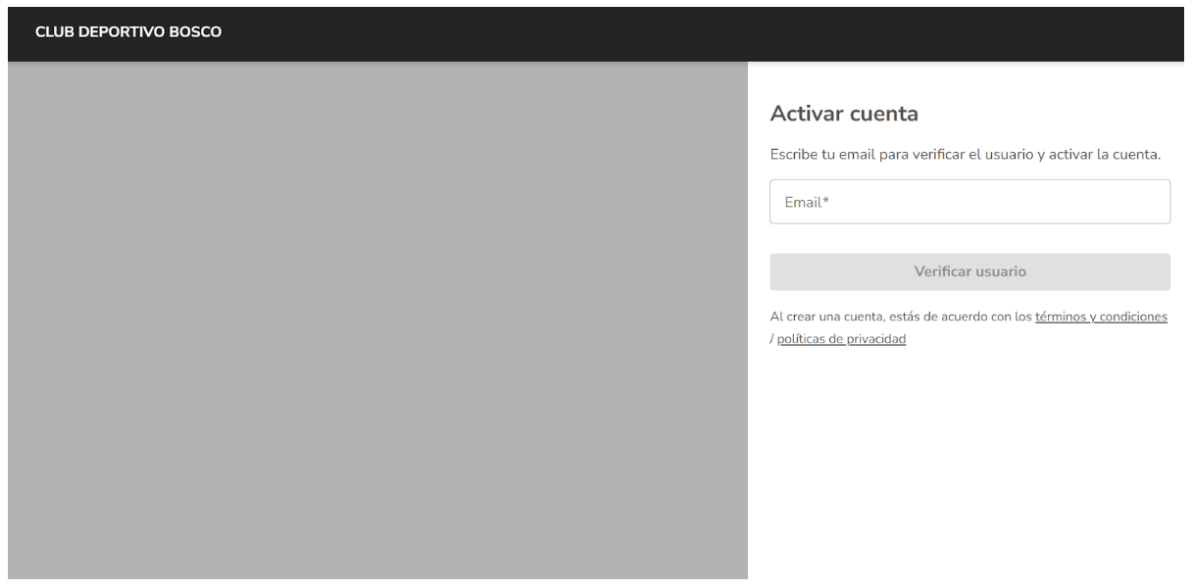This screenshot has height=588, width=1192.
Task: Click the gray placeholder image panel
Action: tap(377, 321)
